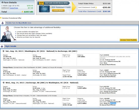Click the 12 hr 44 mn travel time
Viewport: 139px width, 110px height.
tap(67, 77)
